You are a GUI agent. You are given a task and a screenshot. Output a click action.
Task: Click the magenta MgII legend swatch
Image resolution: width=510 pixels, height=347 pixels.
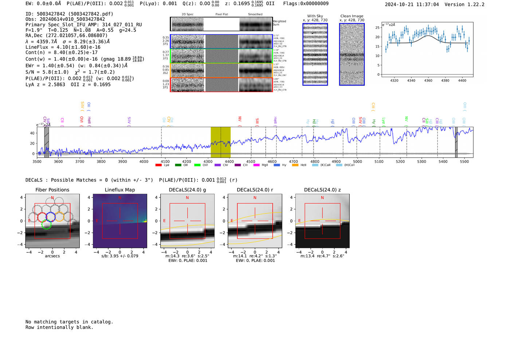[256, 165]
